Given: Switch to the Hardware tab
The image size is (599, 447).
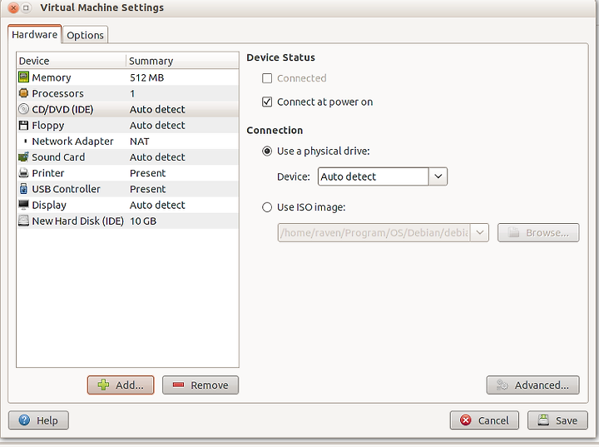Looking at the screenshot, I should click(34, 34).
